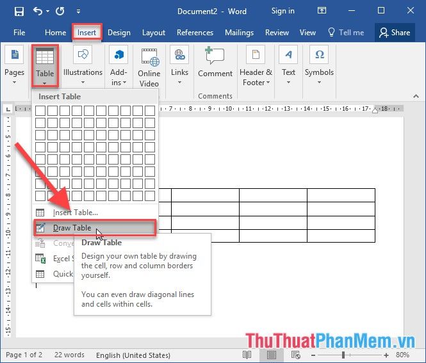Viewport: 426px width, 363px height.
Task: Click Sign in
Action: click(283, 11)
